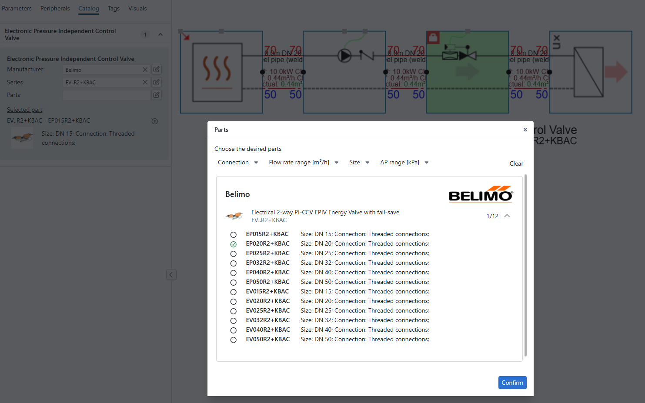Clear the Belimo manufacturer value

click(145, 70)
